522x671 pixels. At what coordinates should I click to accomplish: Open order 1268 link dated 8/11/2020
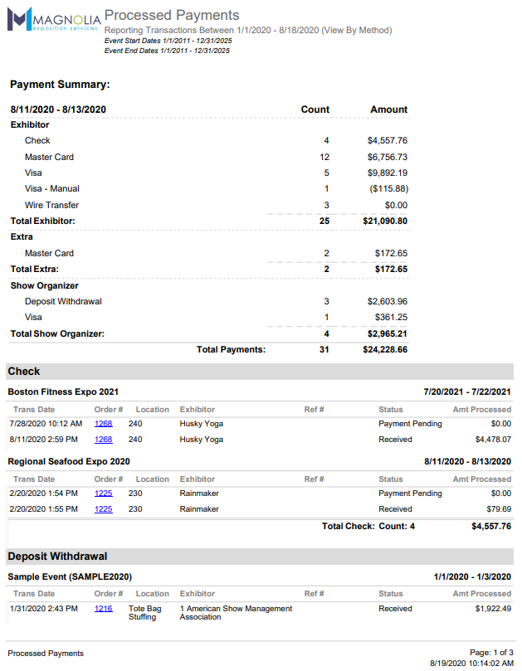pos(103,440)
